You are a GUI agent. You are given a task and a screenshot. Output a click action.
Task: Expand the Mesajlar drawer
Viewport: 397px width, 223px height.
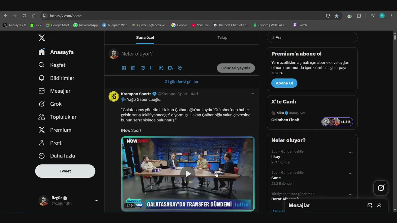point(379,205)
